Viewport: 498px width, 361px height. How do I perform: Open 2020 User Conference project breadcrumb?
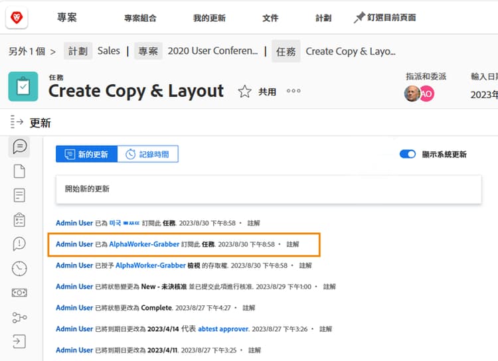212,51
